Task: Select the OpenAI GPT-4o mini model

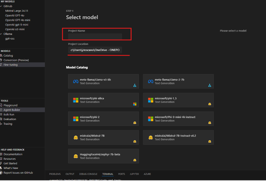Action: (18, 20)
